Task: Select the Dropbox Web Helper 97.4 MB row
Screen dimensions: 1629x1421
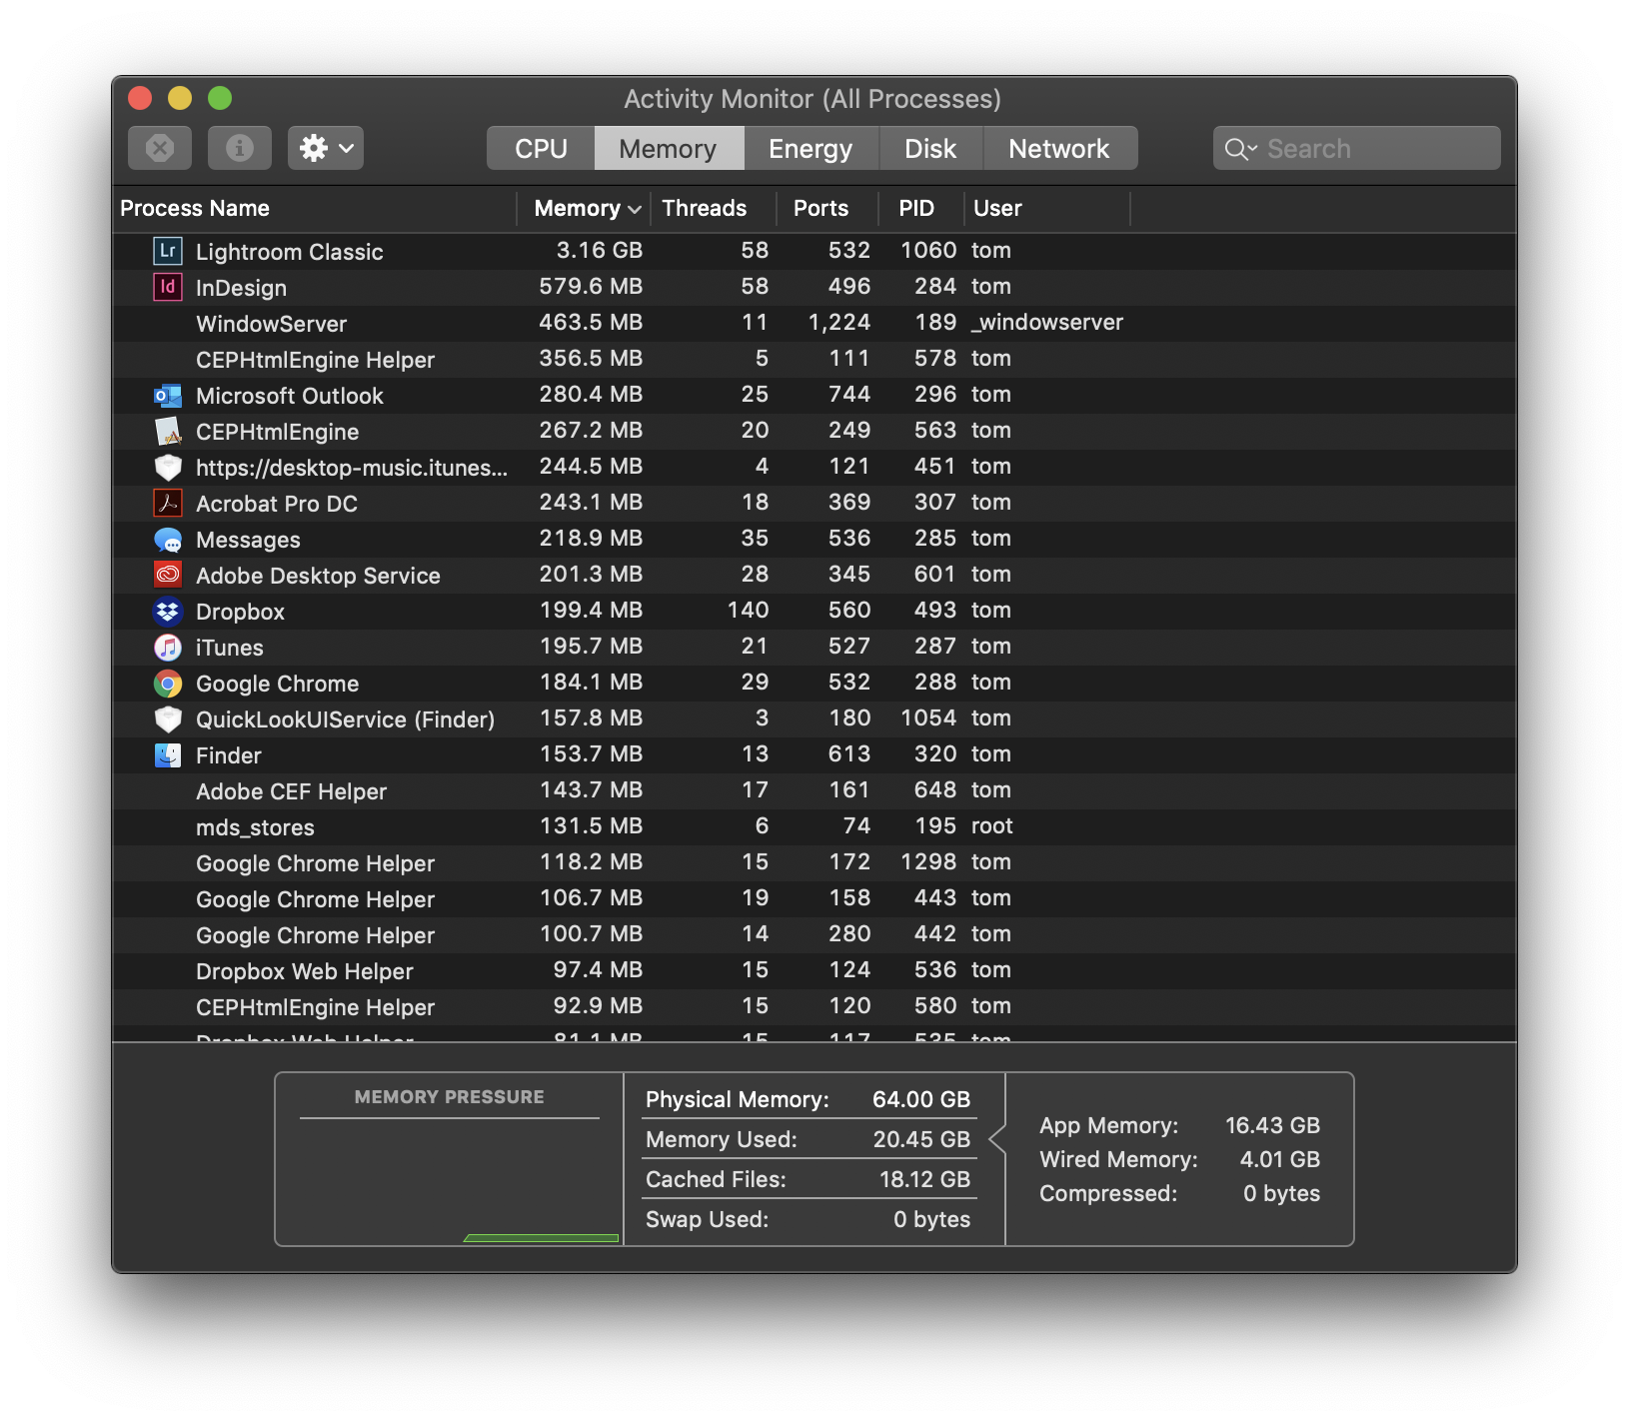Action: click(814, 970)
